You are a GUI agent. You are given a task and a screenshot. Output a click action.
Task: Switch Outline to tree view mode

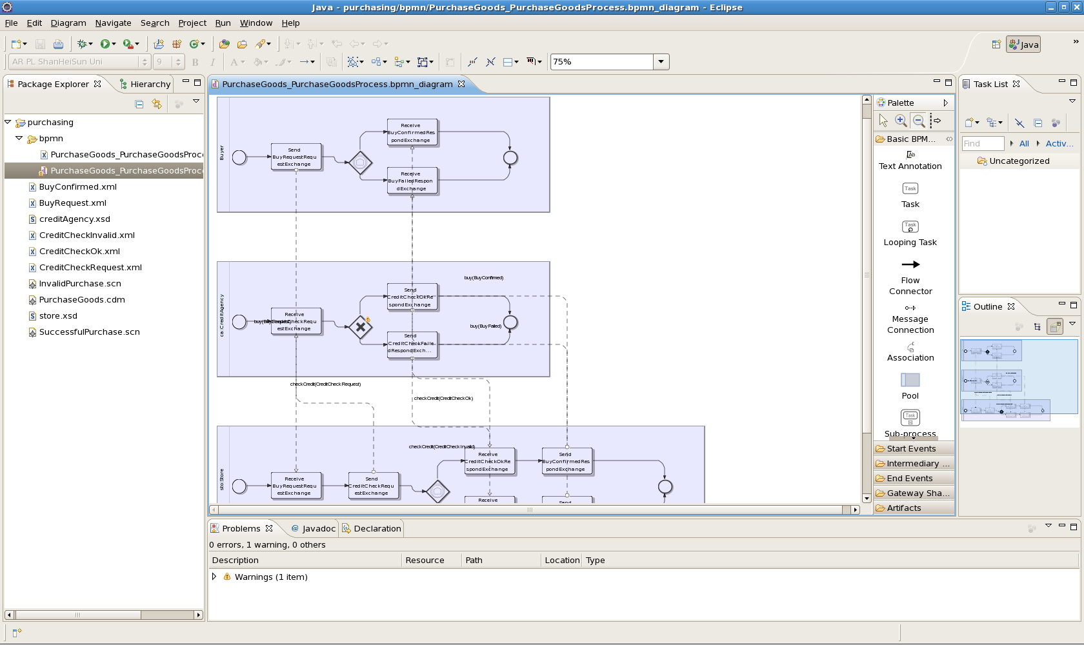[x=1037, y=326]
